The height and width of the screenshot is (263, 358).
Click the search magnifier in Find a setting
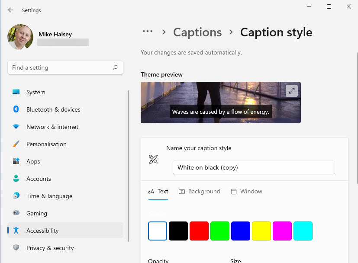coord(115,67)
